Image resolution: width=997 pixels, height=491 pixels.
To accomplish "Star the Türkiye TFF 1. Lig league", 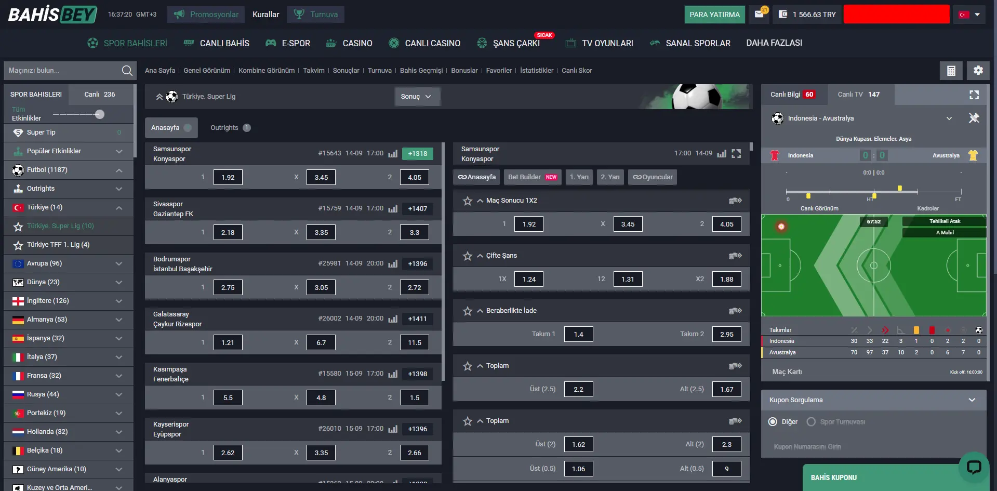I will tap(18, 245).
